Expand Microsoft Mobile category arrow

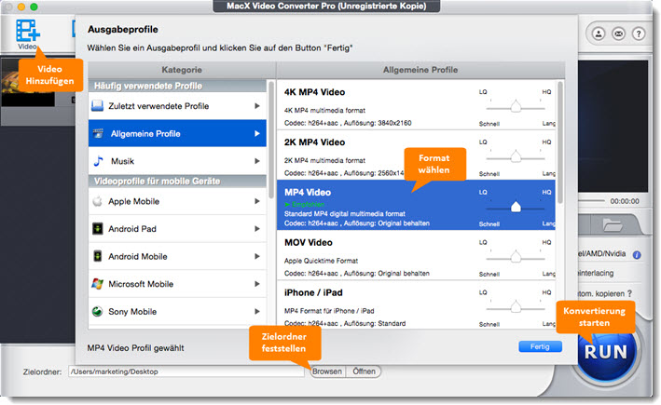[x=256, y=284]
